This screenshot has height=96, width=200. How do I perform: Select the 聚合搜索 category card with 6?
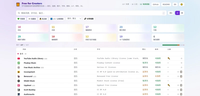point(168,38)
